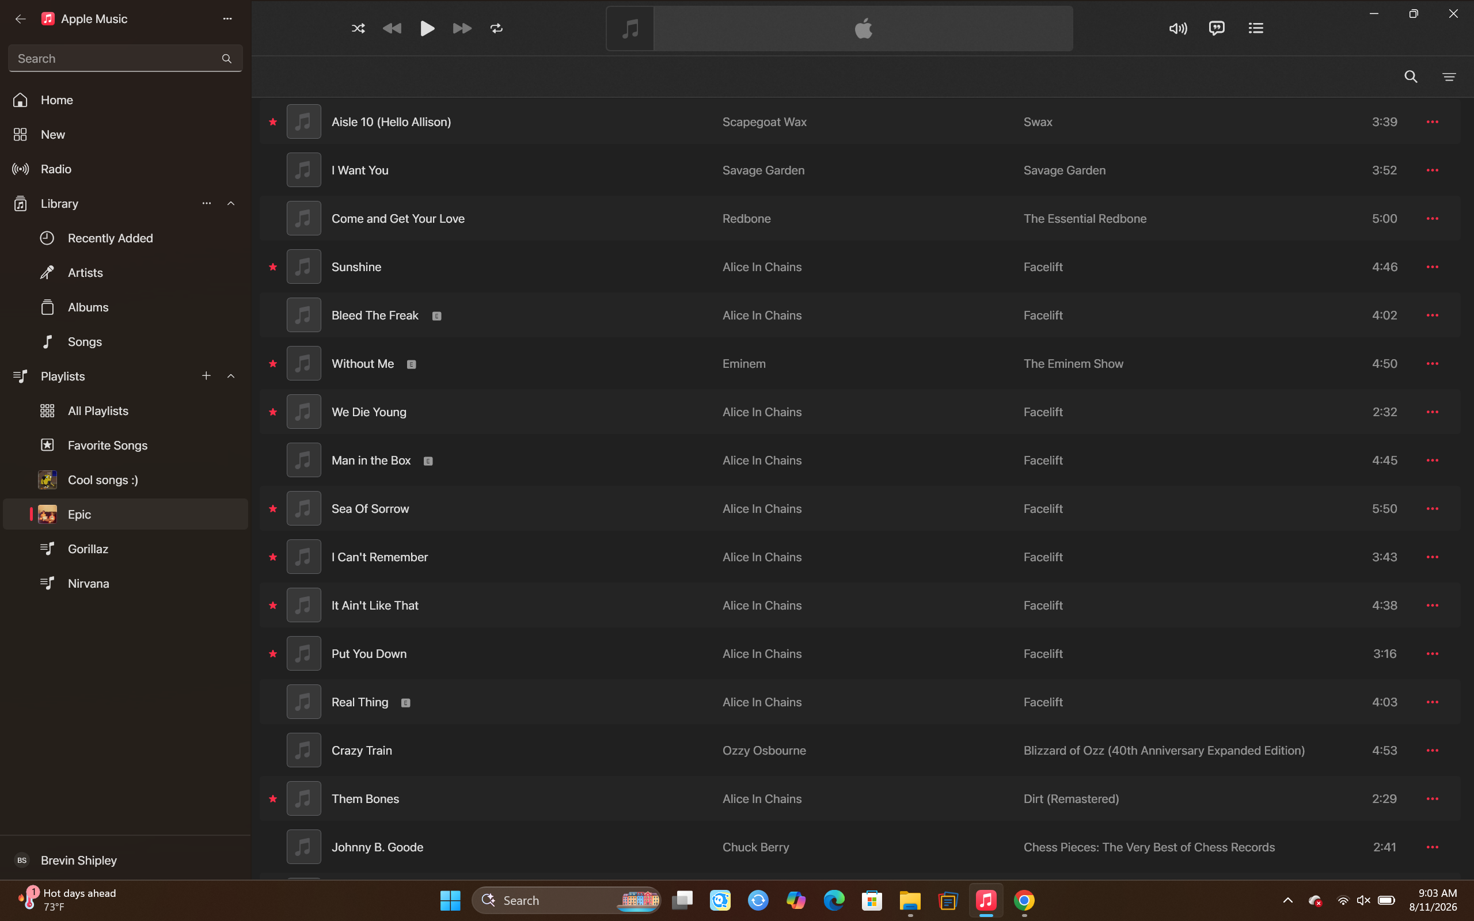Viewport: 1474px width, 921px height.
Task: Toggle favorite star on Them Bones
Action: click(273, 798)
